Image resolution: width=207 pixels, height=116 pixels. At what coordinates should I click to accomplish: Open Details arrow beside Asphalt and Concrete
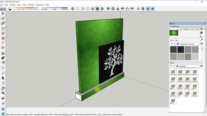202,44
